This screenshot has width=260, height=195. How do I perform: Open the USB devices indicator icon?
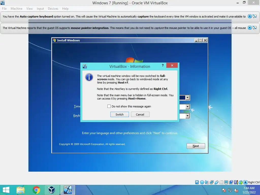(216, 182)
